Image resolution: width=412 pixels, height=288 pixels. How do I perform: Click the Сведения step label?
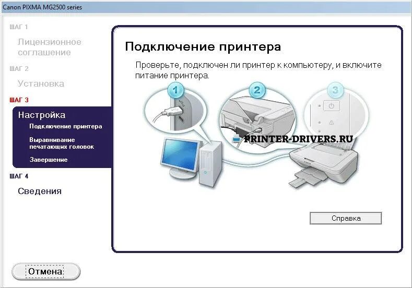pyautogui.click(x=40, y=191)
